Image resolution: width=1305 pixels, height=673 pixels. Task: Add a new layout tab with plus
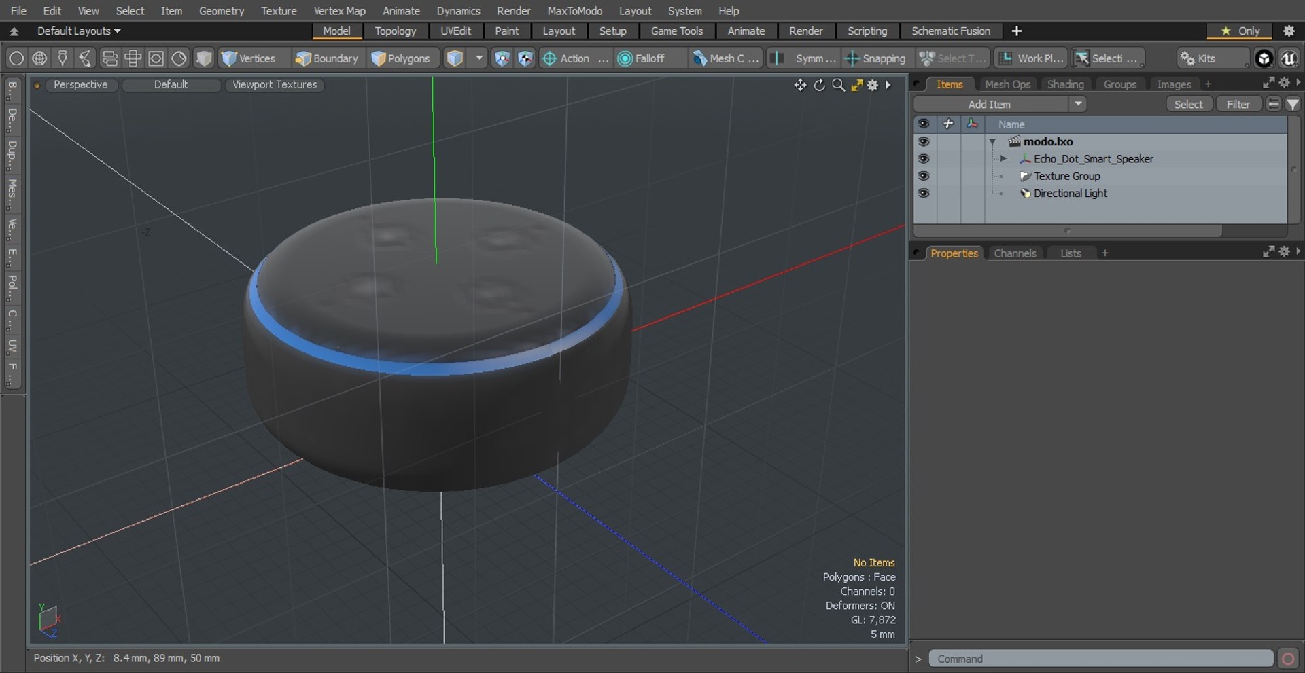click(1016, 31)
